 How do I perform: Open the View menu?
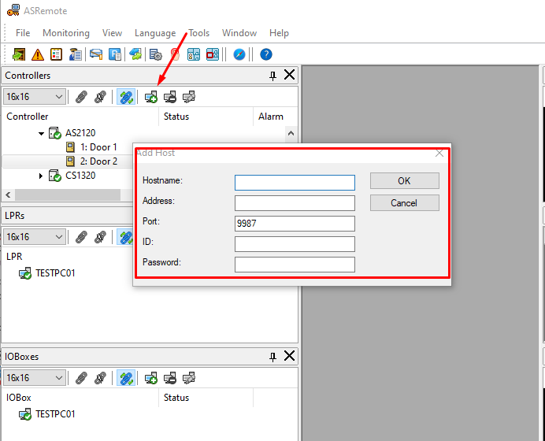pos(112,33)
